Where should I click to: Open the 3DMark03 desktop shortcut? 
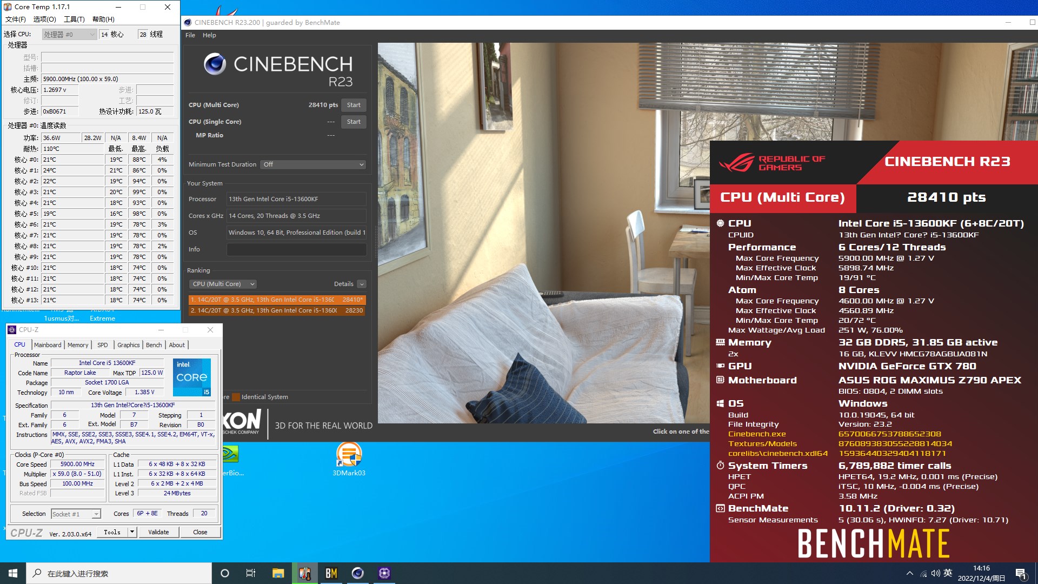[x=349, y=459]
